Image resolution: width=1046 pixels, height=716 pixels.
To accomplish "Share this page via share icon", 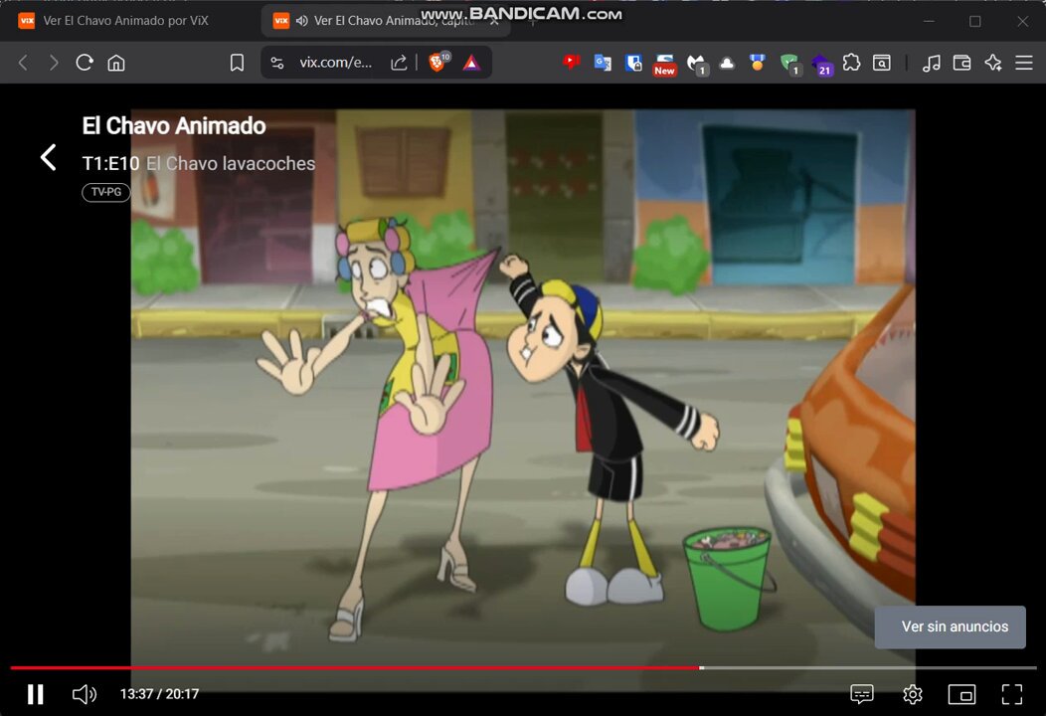I will click(399, 63).
